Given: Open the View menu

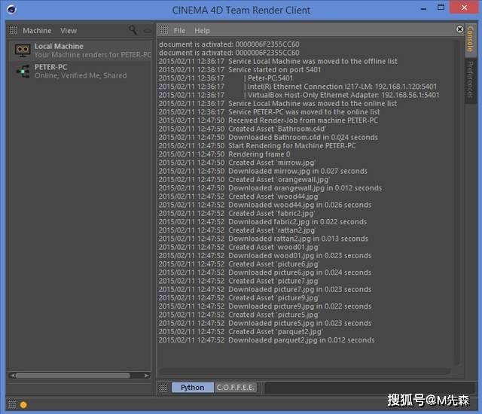Looking at the screenshot, I should click(69, 30).
